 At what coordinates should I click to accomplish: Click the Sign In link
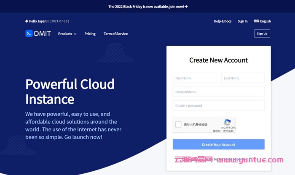tap(242, 21)
